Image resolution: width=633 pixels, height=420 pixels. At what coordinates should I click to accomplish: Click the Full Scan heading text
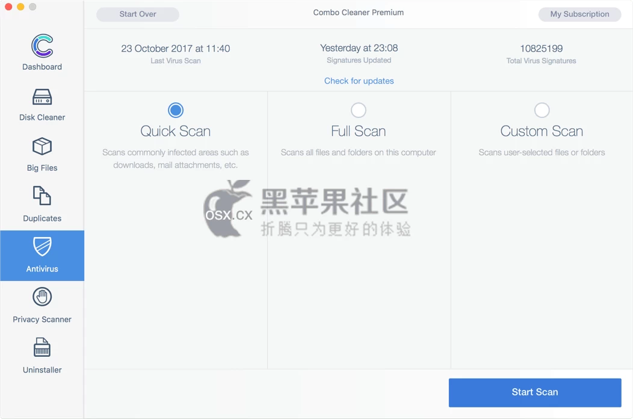[359, 131]
